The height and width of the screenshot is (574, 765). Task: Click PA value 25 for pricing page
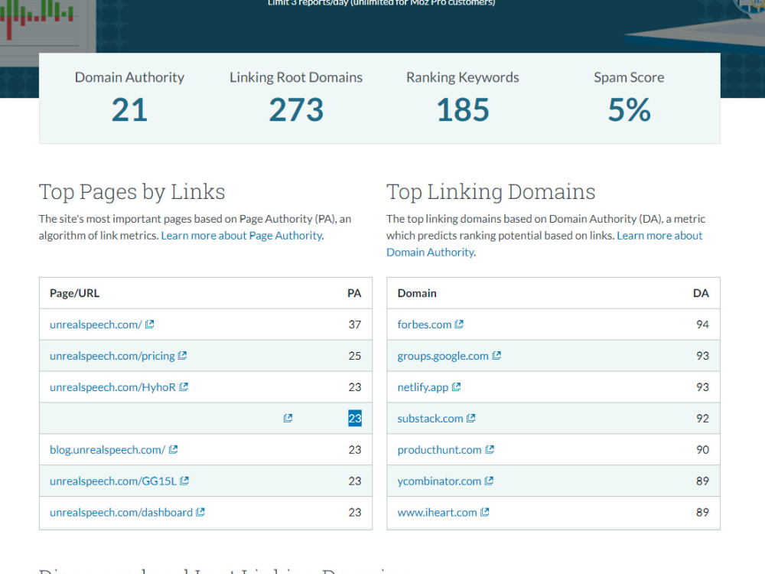click(x=355, y=356)
